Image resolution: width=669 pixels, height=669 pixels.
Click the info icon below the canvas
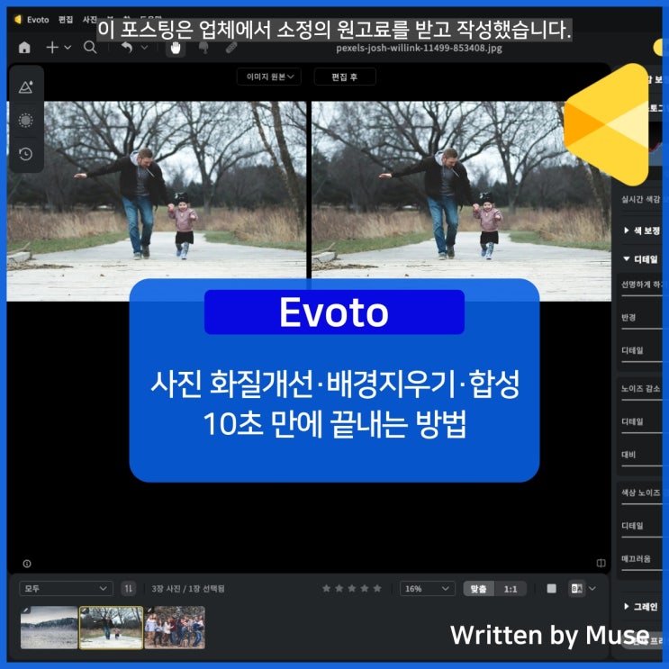click(x=27, y=564)
